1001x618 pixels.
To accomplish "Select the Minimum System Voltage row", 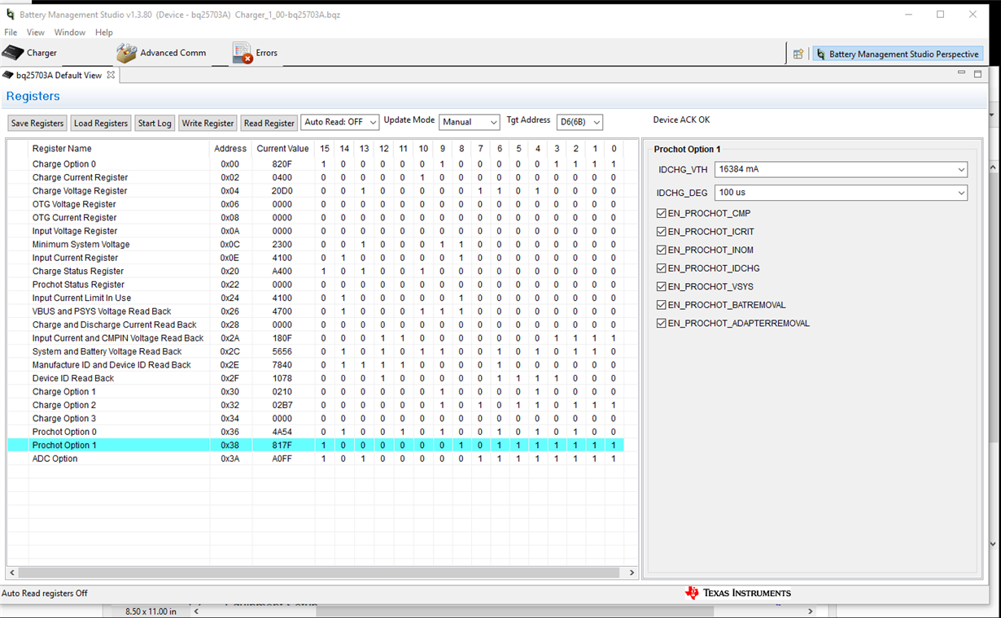I will coord(316,245).
